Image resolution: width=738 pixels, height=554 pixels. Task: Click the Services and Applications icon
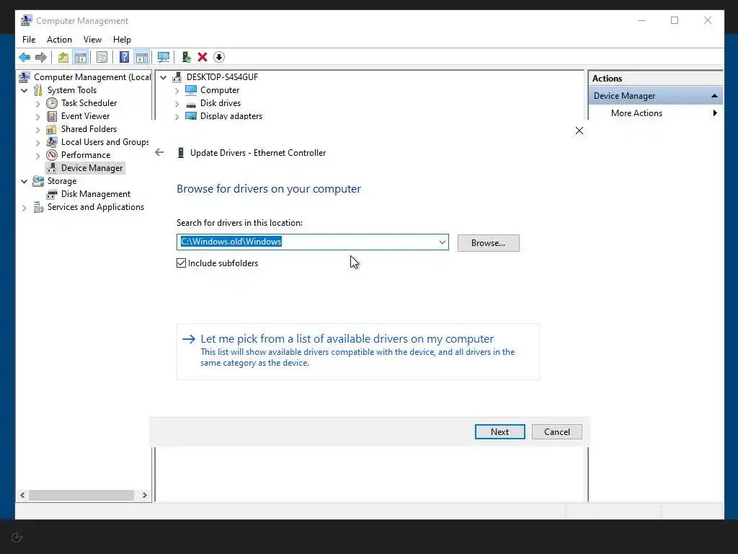(38, 207)
